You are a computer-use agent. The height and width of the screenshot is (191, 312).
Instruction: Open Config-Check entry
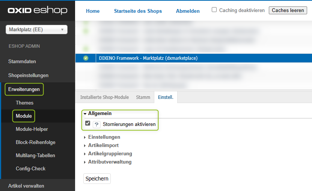pos(30,168)
